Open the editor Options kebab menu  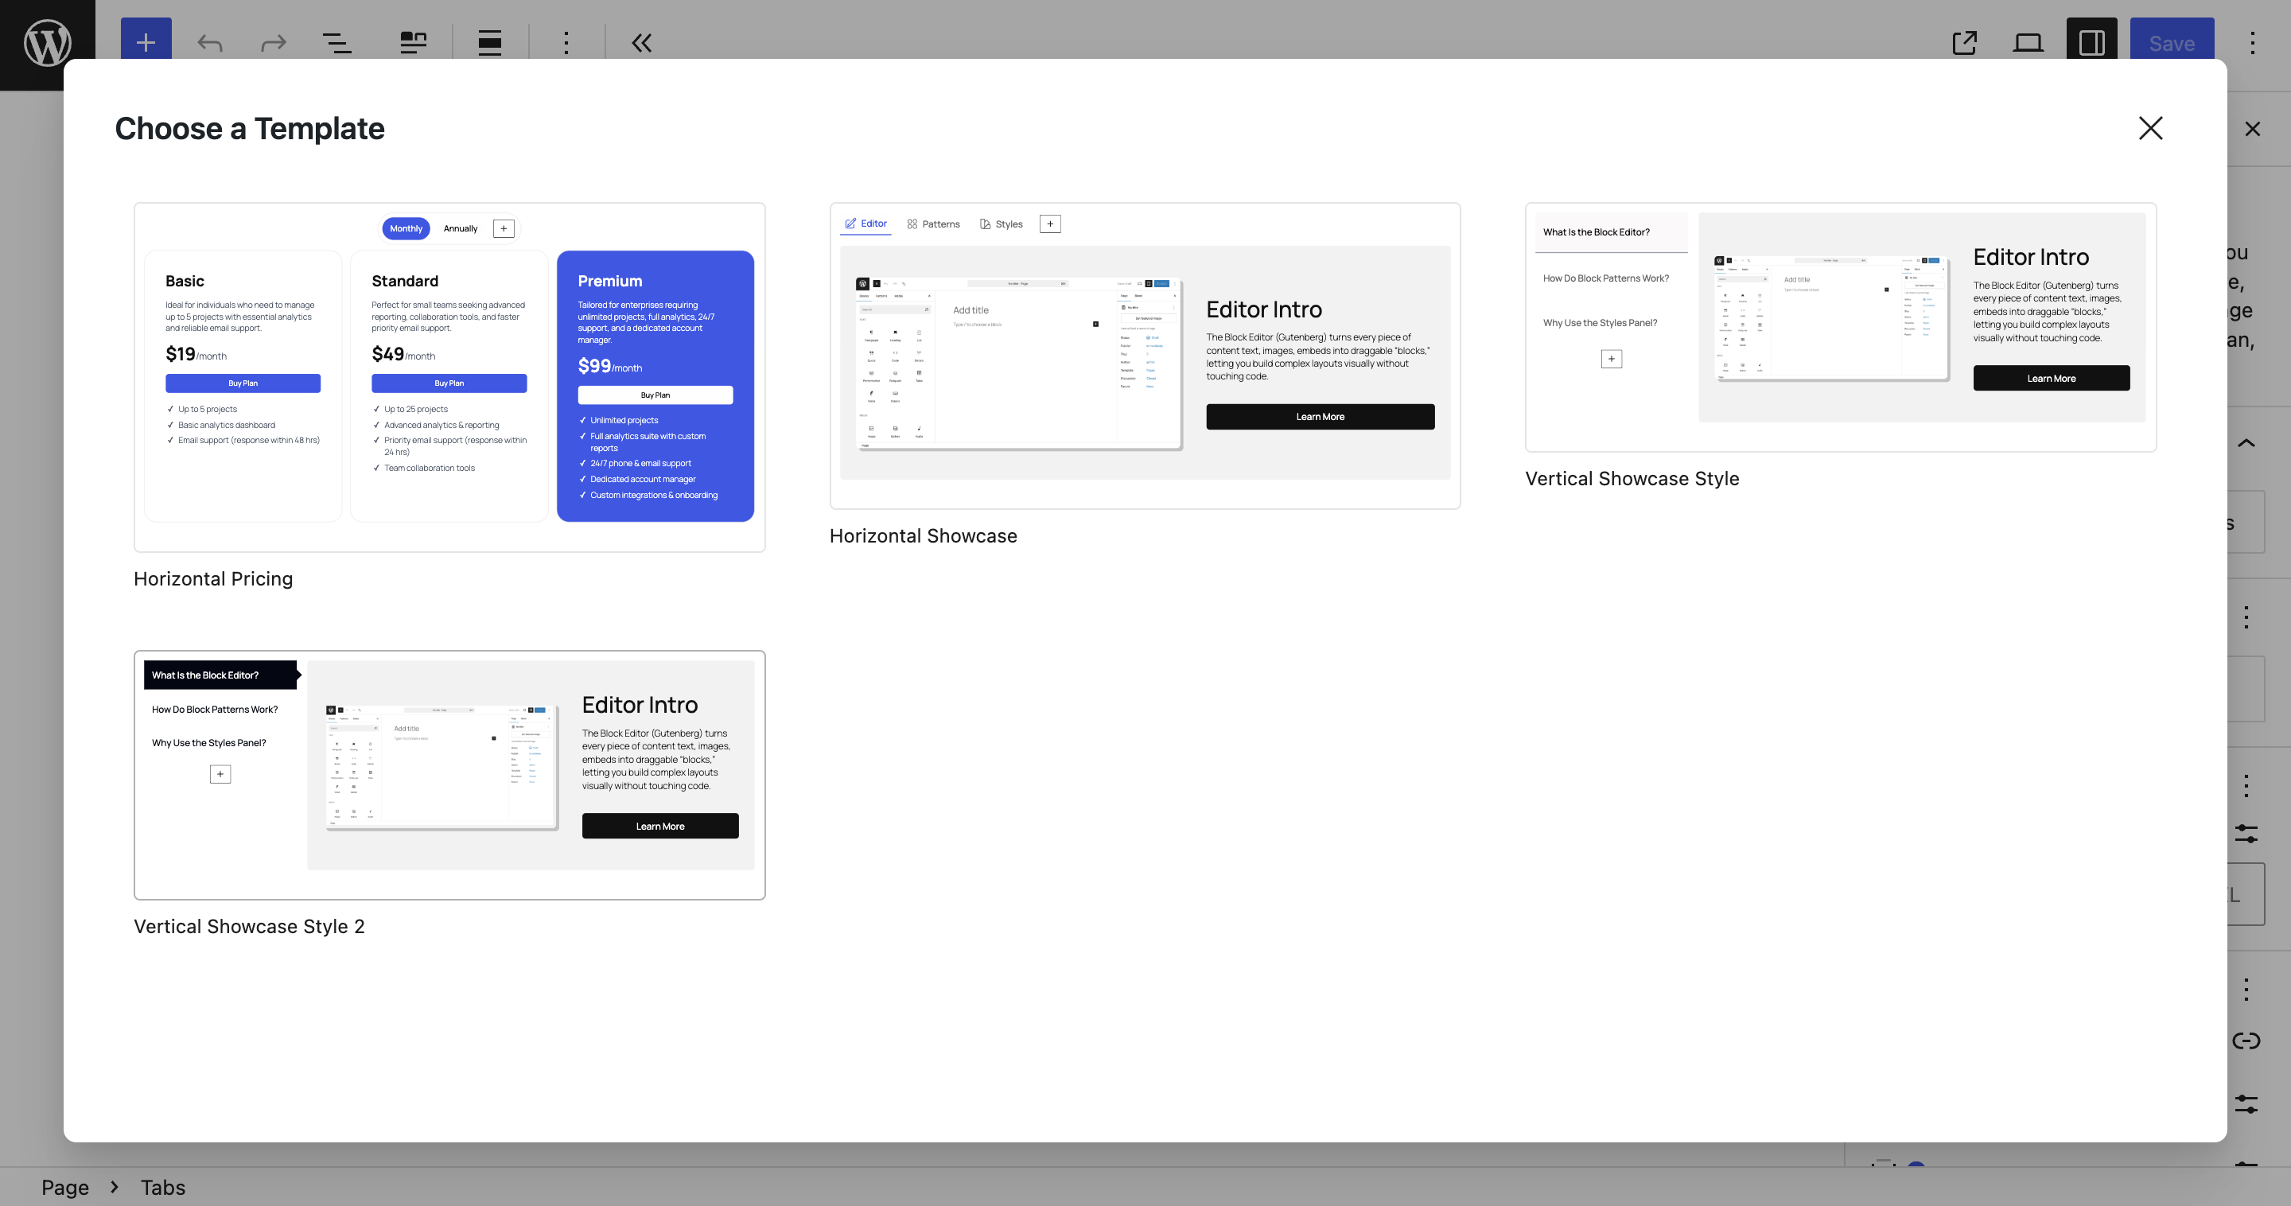pyautogui.click(x=2252, y=43)
